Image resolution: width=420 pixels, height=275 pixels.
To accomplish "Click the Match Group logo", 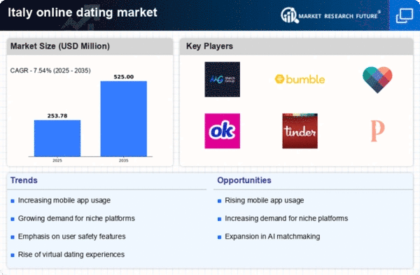I will coord(223,79).
